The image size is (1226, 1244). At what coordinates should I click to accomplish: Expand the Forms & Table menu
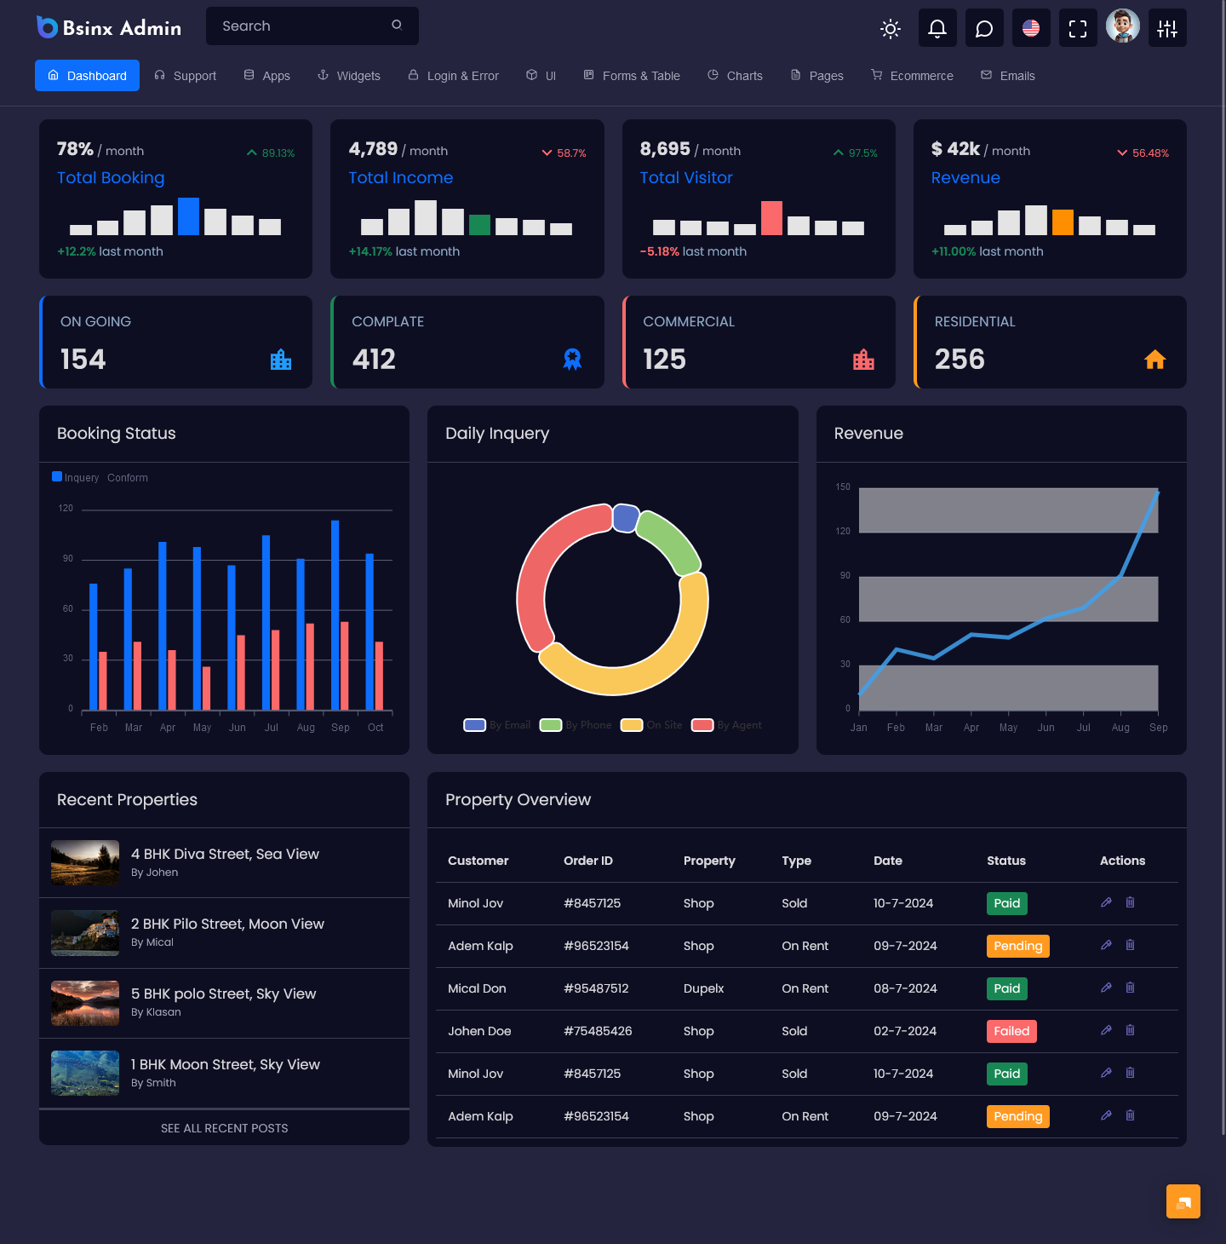[632, 76]
